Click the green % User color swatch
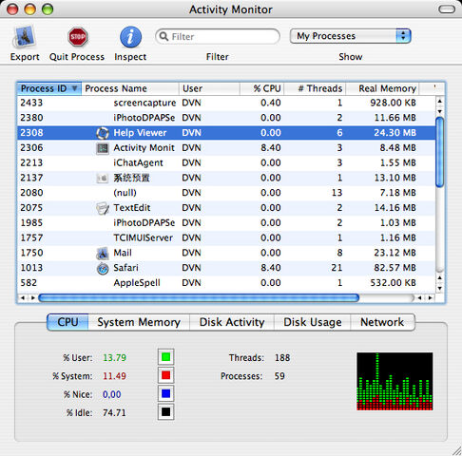Image resolution: width=462 pixels, height=456 pixels. click(x=165, y=357)
